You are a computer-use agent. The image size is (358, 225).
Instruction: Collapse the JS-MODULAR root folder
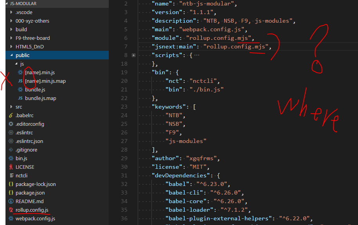(x=7, y=4)
